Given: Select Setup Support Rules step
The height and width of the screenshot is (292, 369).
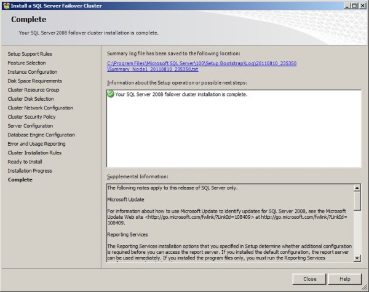Looking at the screenshot, I should click(x=30, y=54).
